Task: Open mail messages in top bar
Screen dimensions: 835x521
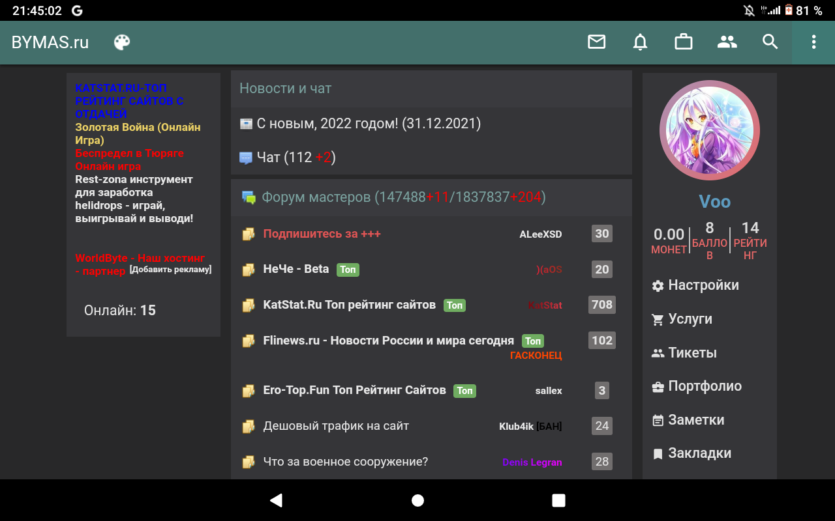Action: [x=596, y=42]
